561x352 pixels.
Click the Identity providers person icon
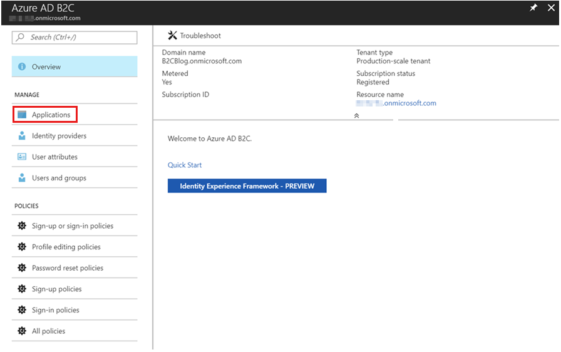[22, 135]
